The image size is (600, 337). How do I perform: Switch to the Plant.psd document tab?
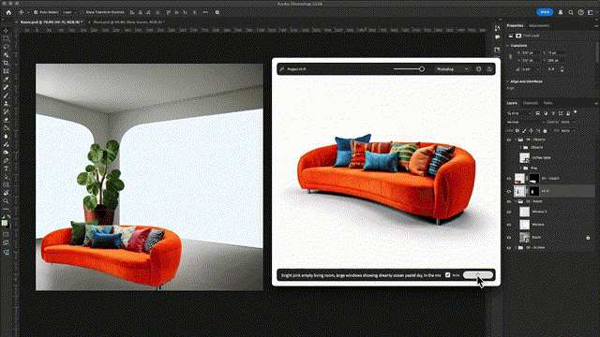click(x=128, y=22)
